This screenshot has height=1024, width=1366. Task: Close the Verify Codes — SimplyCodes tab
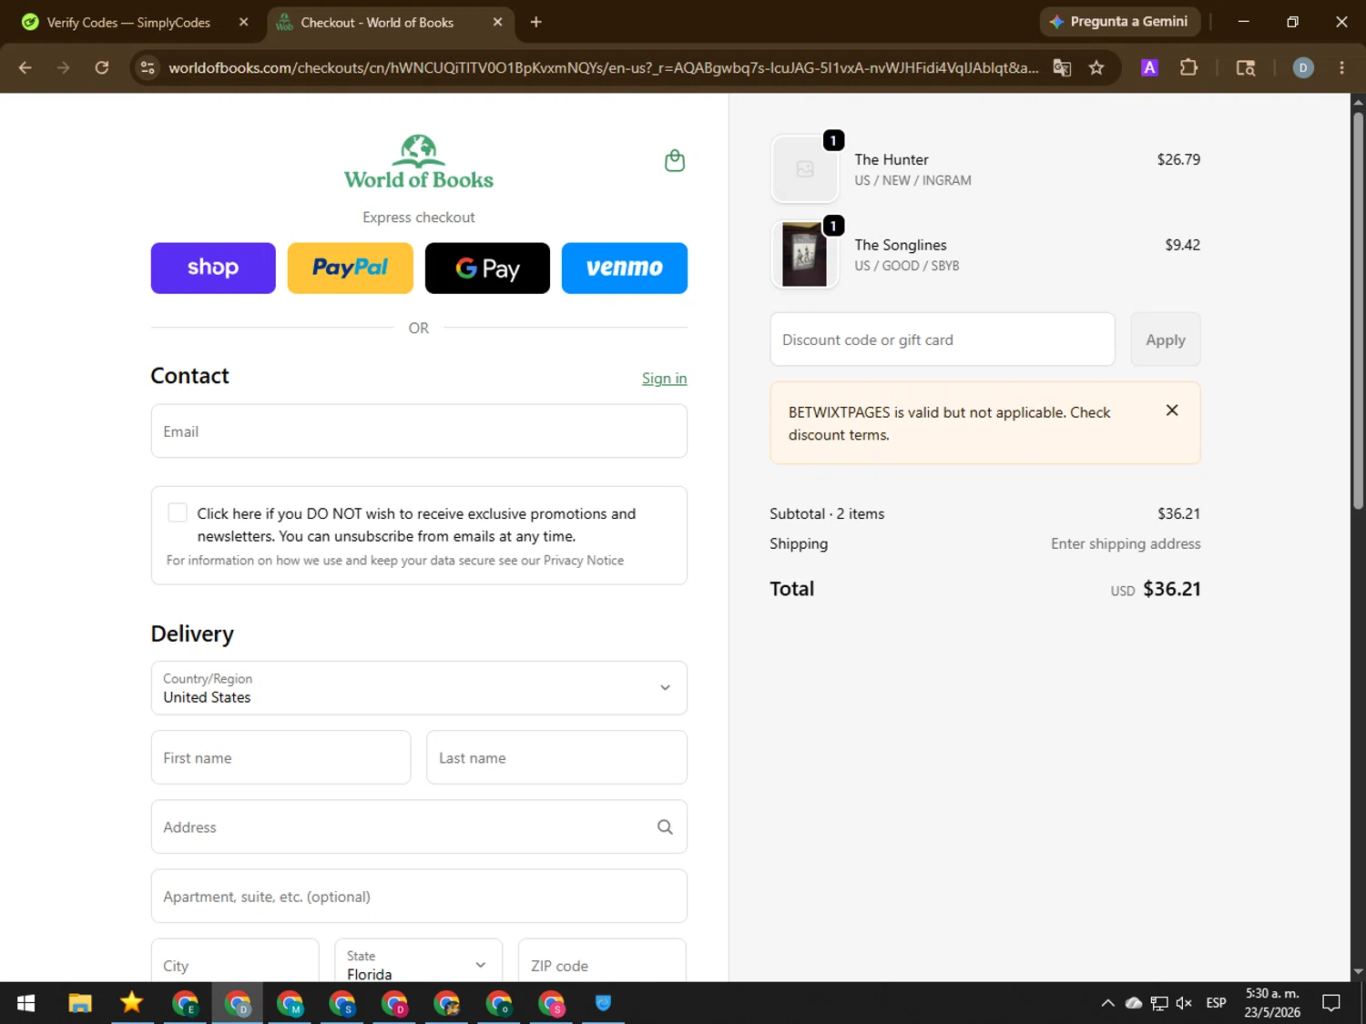click(243, 22)
